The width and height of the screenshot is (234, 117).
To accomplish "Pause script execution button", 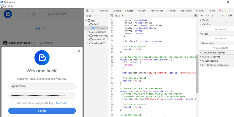I will coord(202,15).
